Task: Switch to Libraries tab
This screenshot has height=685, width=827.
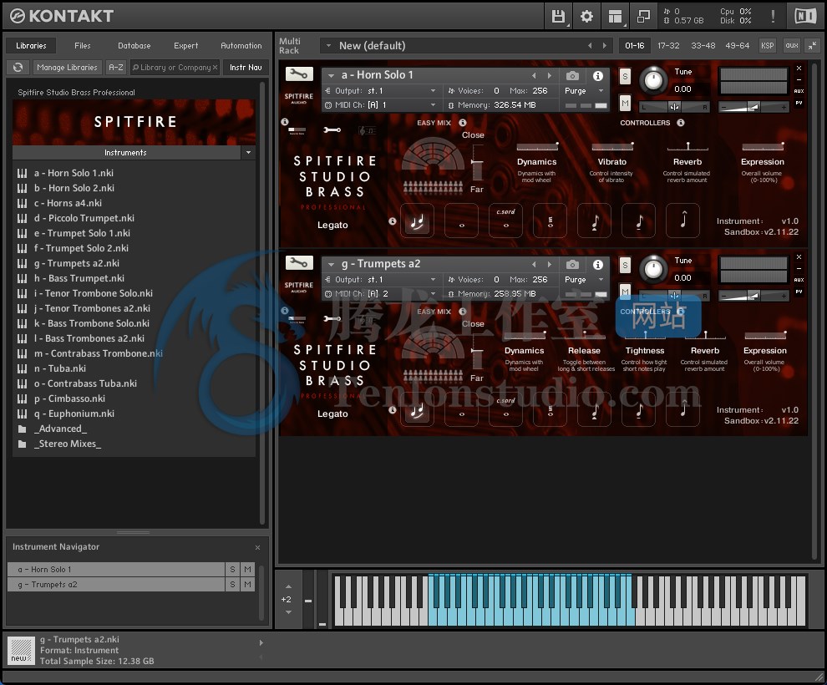Action: [31, 46]
